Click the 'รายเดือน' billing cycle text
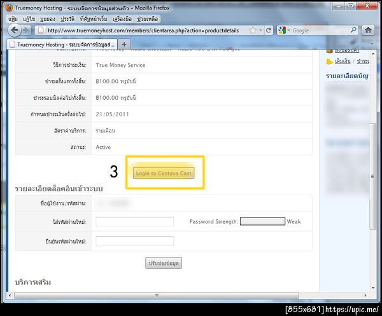 (x=105, y=130)
